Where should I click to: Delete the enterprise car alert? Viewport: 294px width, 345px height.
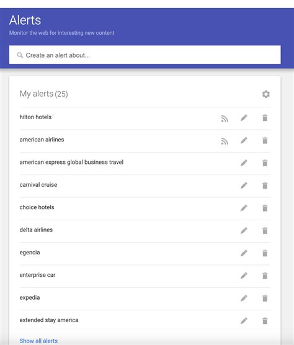(265, 276)
